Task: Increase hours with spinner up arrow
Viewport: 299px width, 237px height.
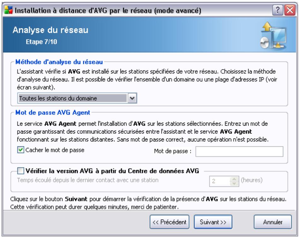Action: point(234,179)
